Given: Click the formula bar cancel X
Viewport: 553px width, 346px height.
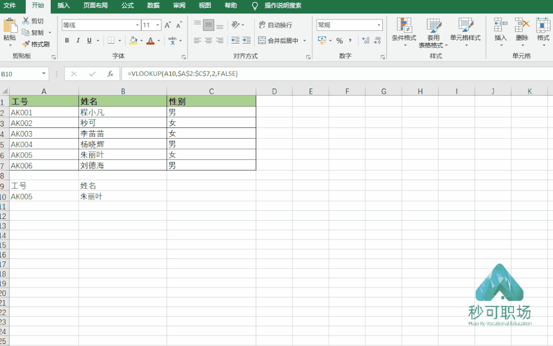Looking at the screenshot, I should pos(74,74).
